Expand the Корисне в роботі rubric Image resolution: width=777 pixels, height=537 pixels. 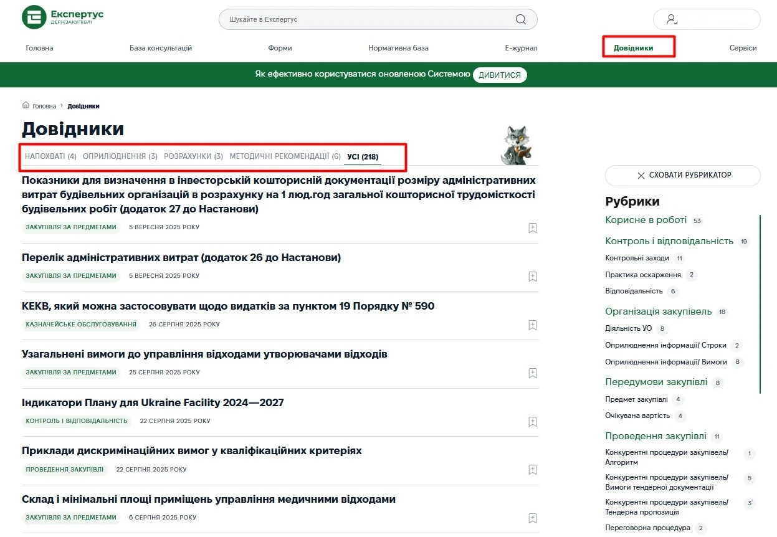click(x=645, y=220)
